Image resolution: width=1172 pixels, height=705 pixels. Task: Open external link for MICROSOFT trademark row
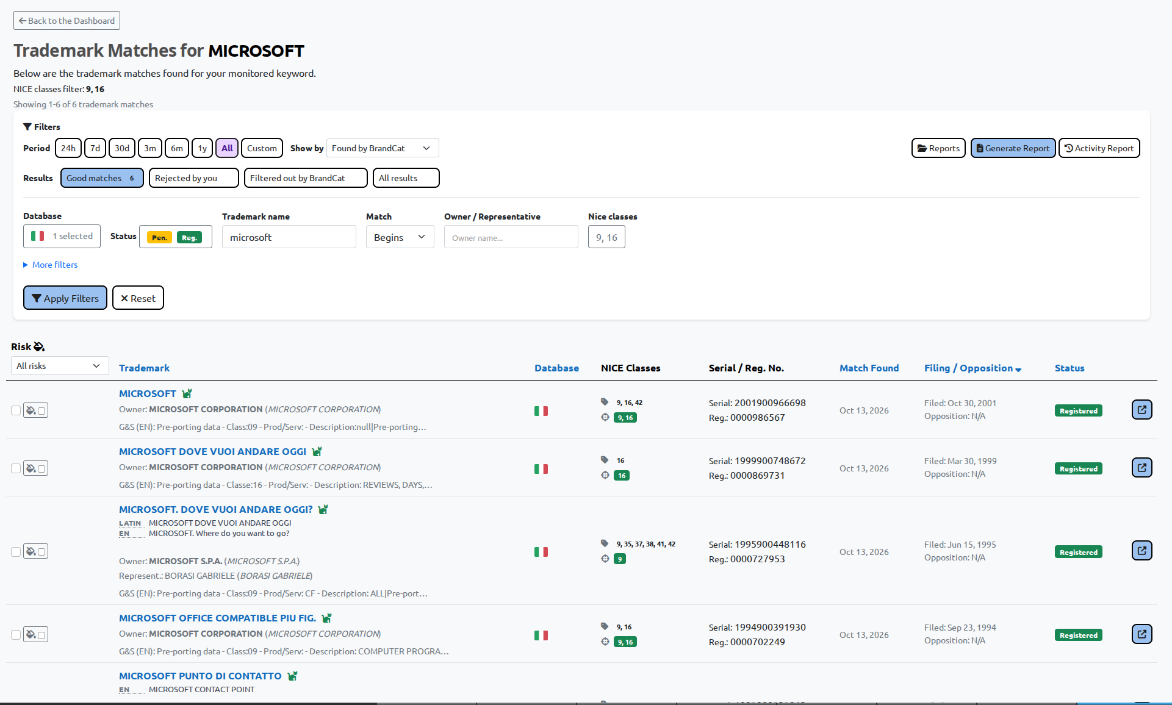pos(1141,410)
